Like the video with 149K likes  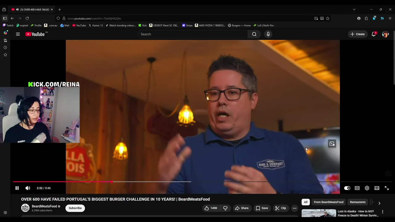211,208
